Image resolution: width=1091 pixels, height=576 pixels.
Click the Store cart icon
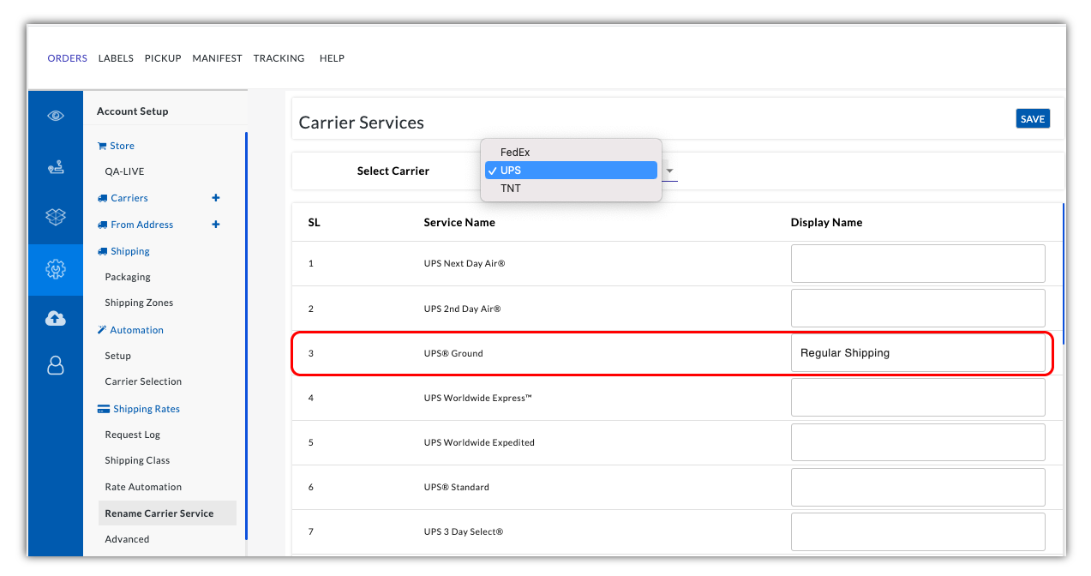(x=102, y=146)
